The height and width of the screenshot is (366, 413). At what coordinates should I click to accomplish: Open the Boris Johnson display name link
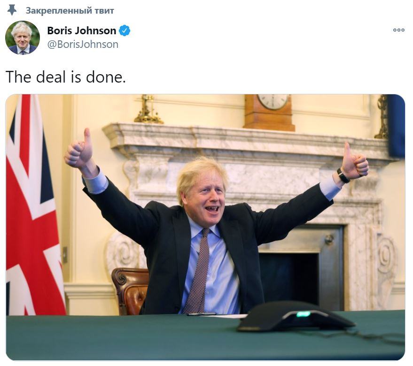pos(82,30)
